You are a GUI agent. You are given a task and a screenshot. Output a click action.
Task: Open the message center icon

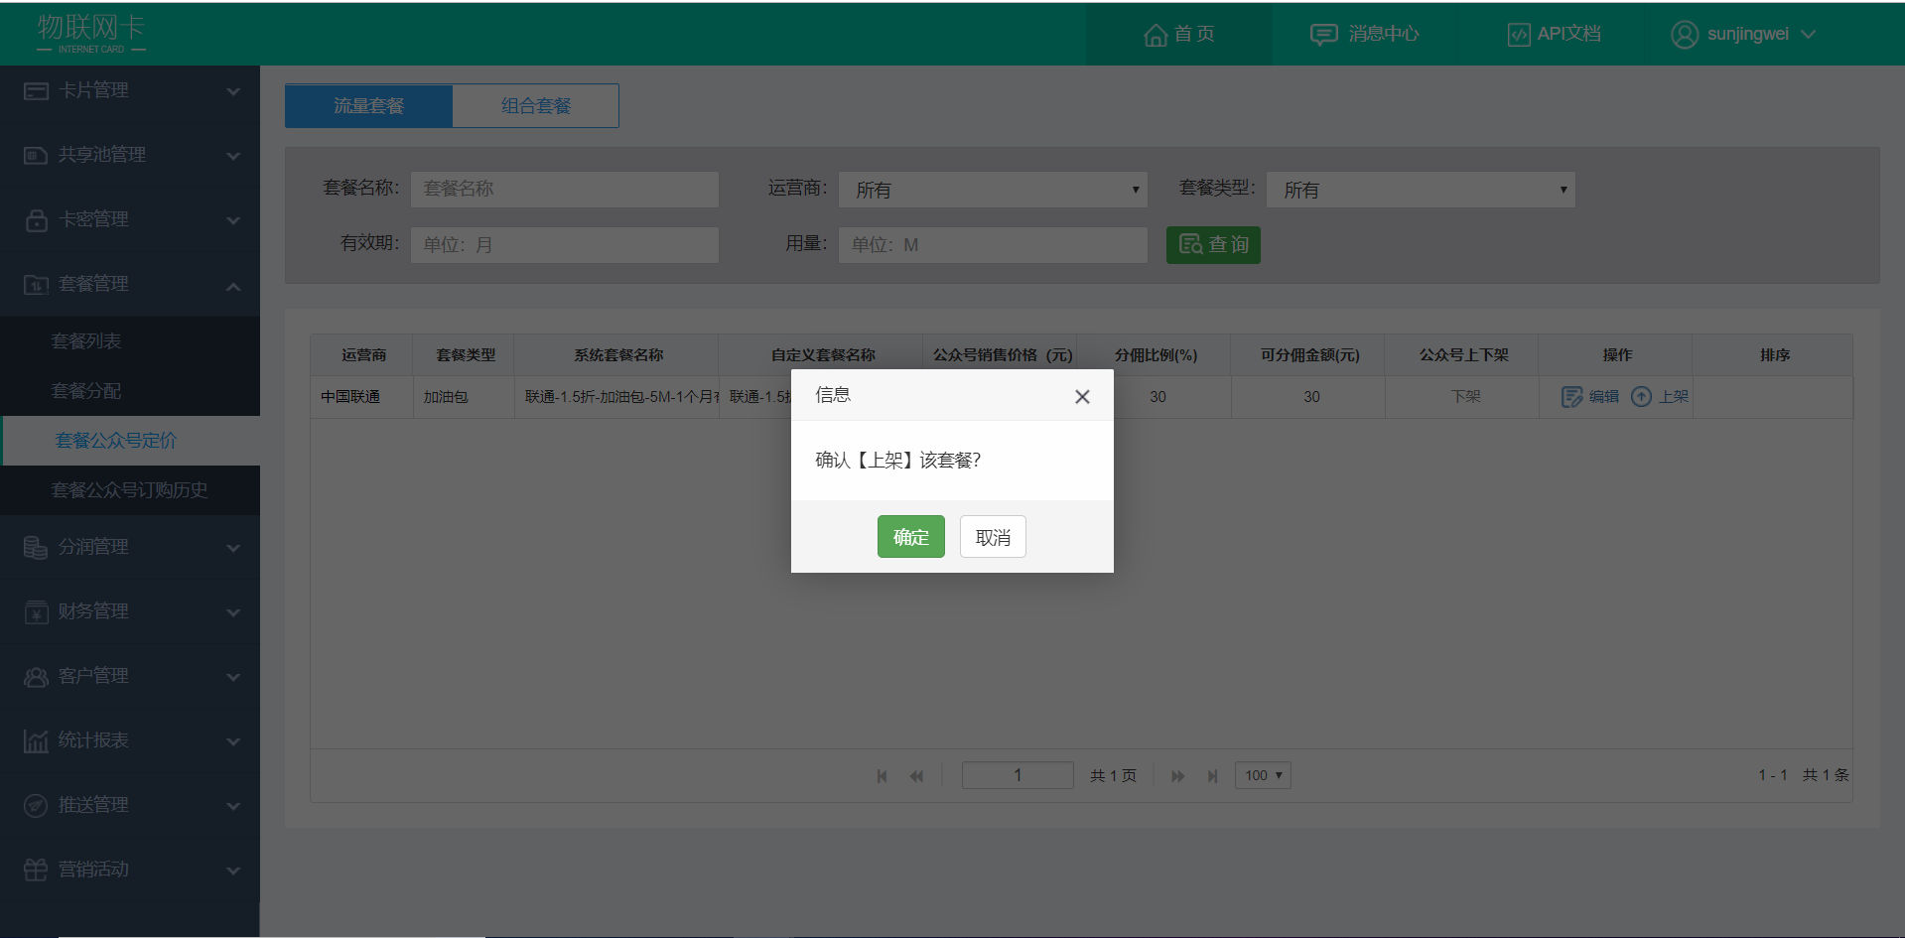pyautogui.click(x=1323, y=35)
